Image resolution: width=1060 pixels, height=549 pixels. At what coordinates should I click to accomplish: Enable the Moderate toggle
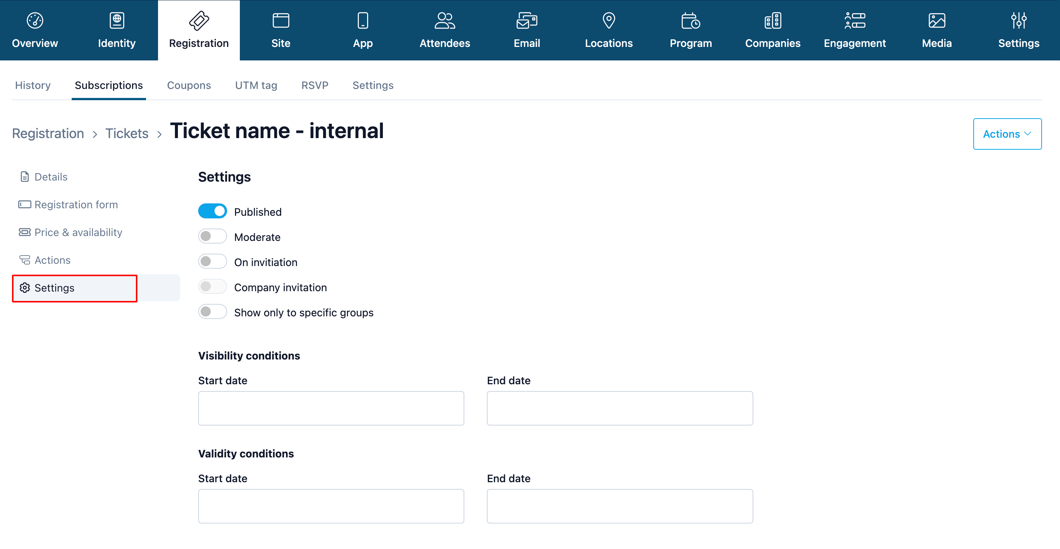tap(212, 236)
